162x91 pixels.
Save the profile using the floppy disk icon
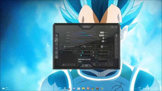(x=87, y=66)
